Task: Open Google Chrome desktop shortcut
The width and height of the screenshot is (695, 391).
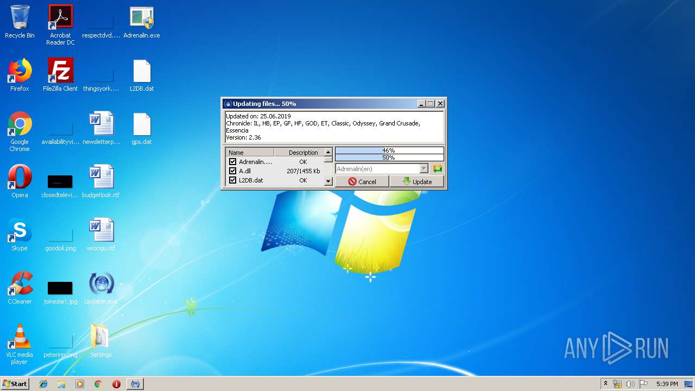Action: coord(20,131)
